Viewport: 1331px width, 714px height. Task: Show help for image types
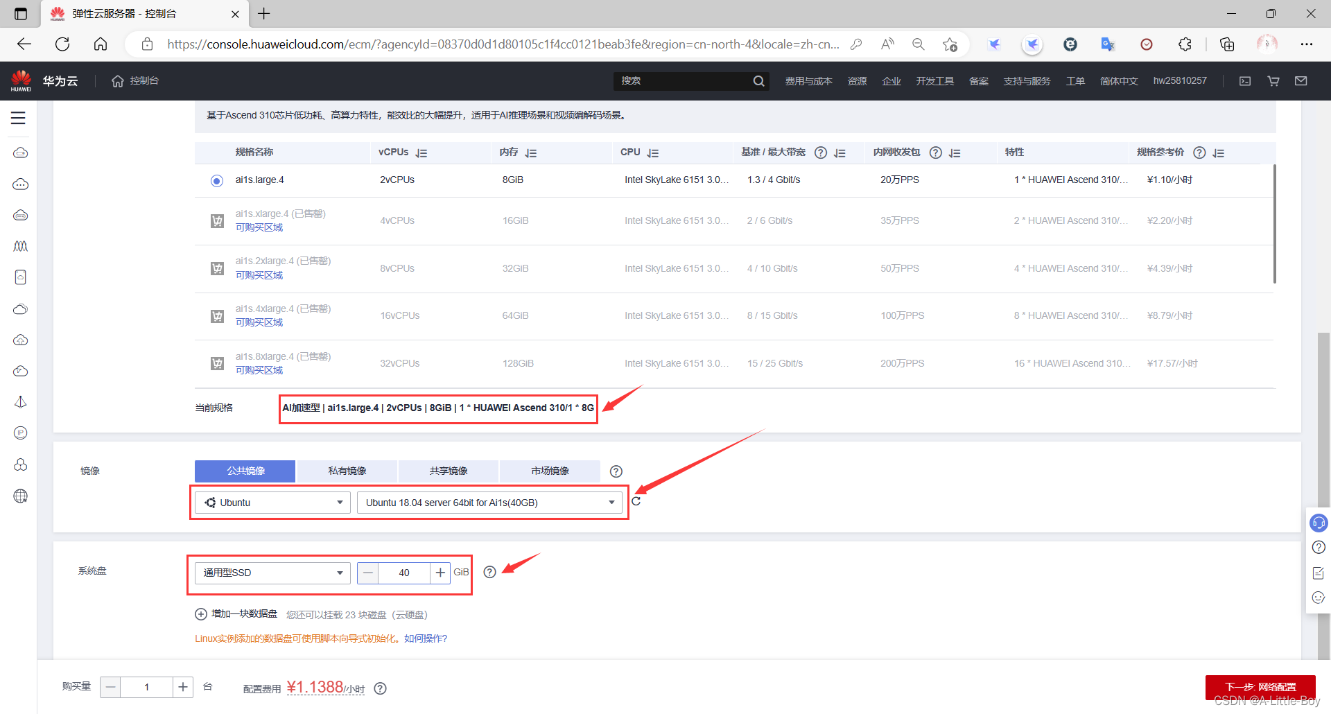[616, 471]
